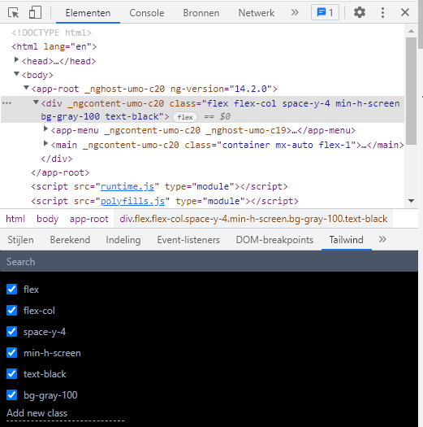
Task: Click the DOM tree scroll down arrow
Action: (x=411, y=201)
